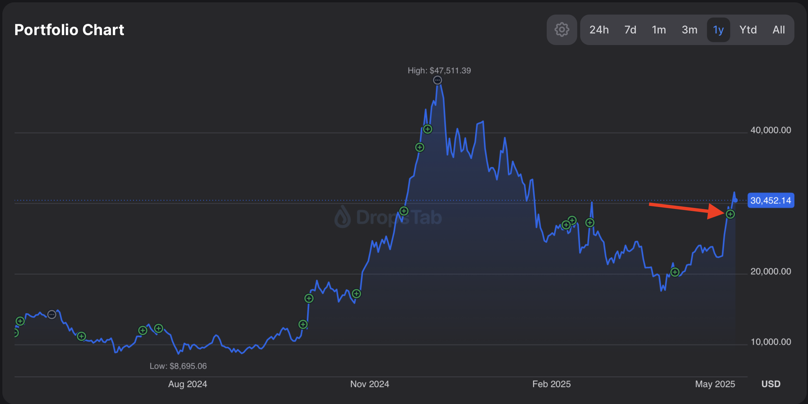Open the chart settings gear
This screenshot has height=404, width=808.
click(562, 30)
